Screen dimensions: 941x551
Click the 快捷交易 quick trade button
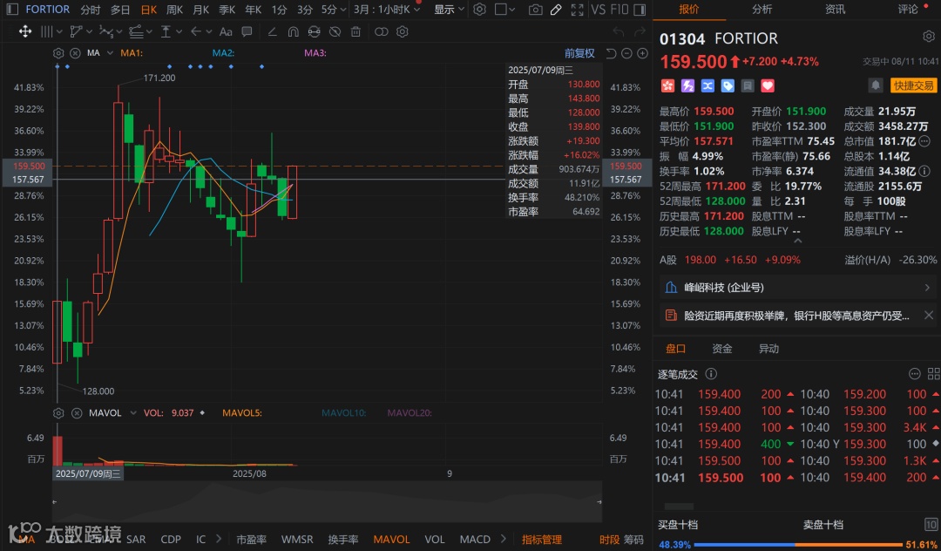(x=913, y=85)
